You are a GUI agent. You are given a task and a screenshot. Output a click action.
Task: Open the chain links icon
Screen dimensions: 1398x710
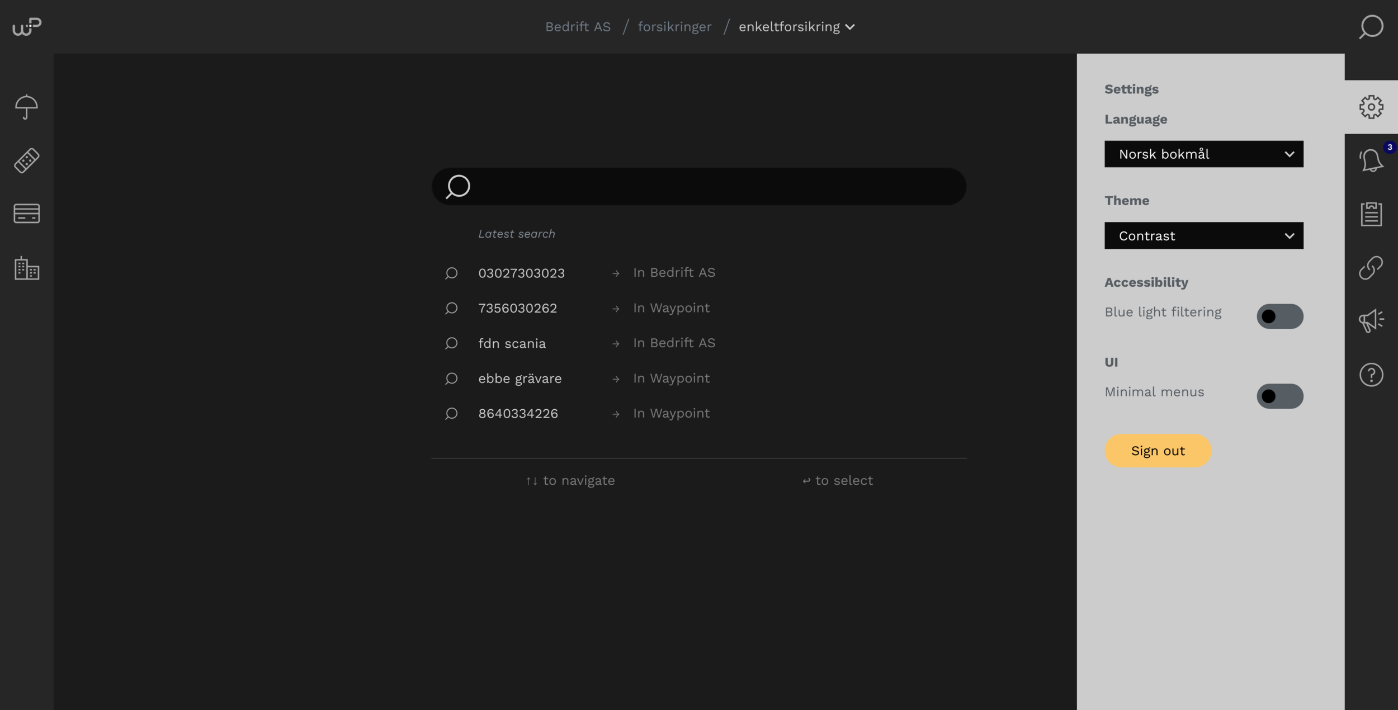pos(1371,268)
